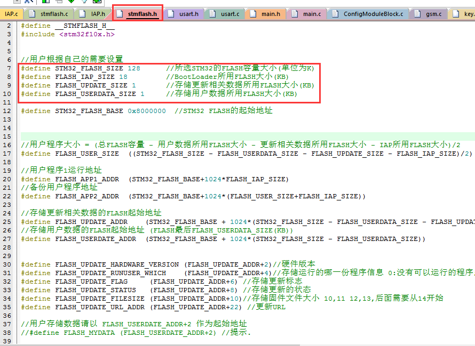
Task: Click line number 33 in the gutter
Action: (7, 290)
